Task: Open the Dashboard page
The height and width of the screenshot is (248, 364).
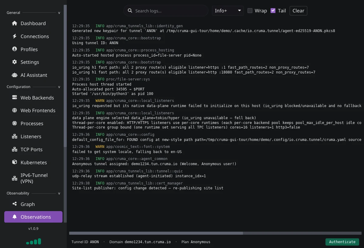Action: pyautogui.click(x=33, y=23)
